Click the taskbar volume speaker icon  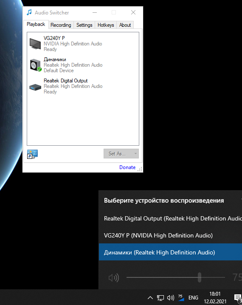pyautogui.click(x=171, y=298)
